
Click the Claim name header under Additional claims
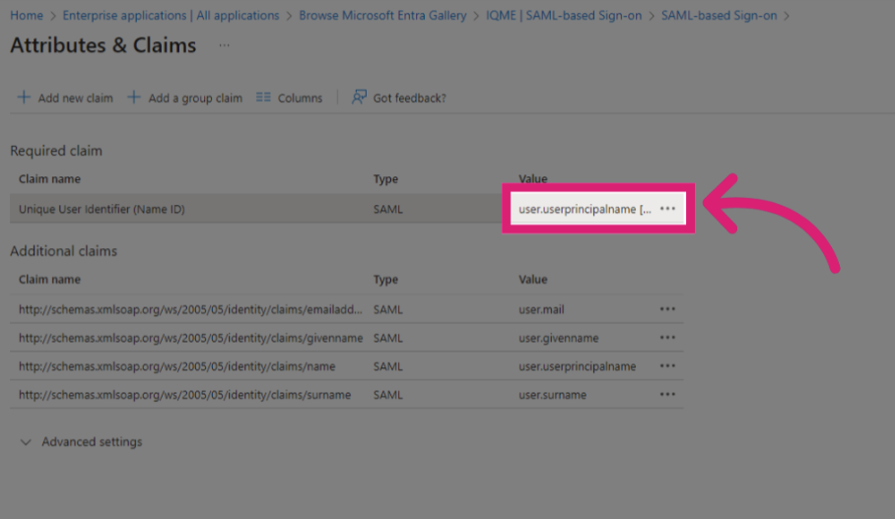(49, 279)
